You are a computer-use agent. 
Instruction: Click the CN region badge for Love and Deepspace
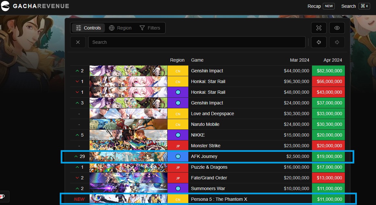coord(178,114)
